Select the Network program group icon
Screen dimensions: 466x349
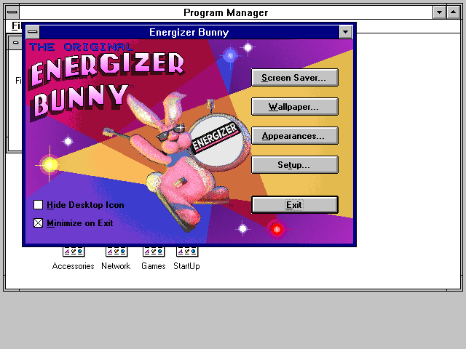click(116, 252)
